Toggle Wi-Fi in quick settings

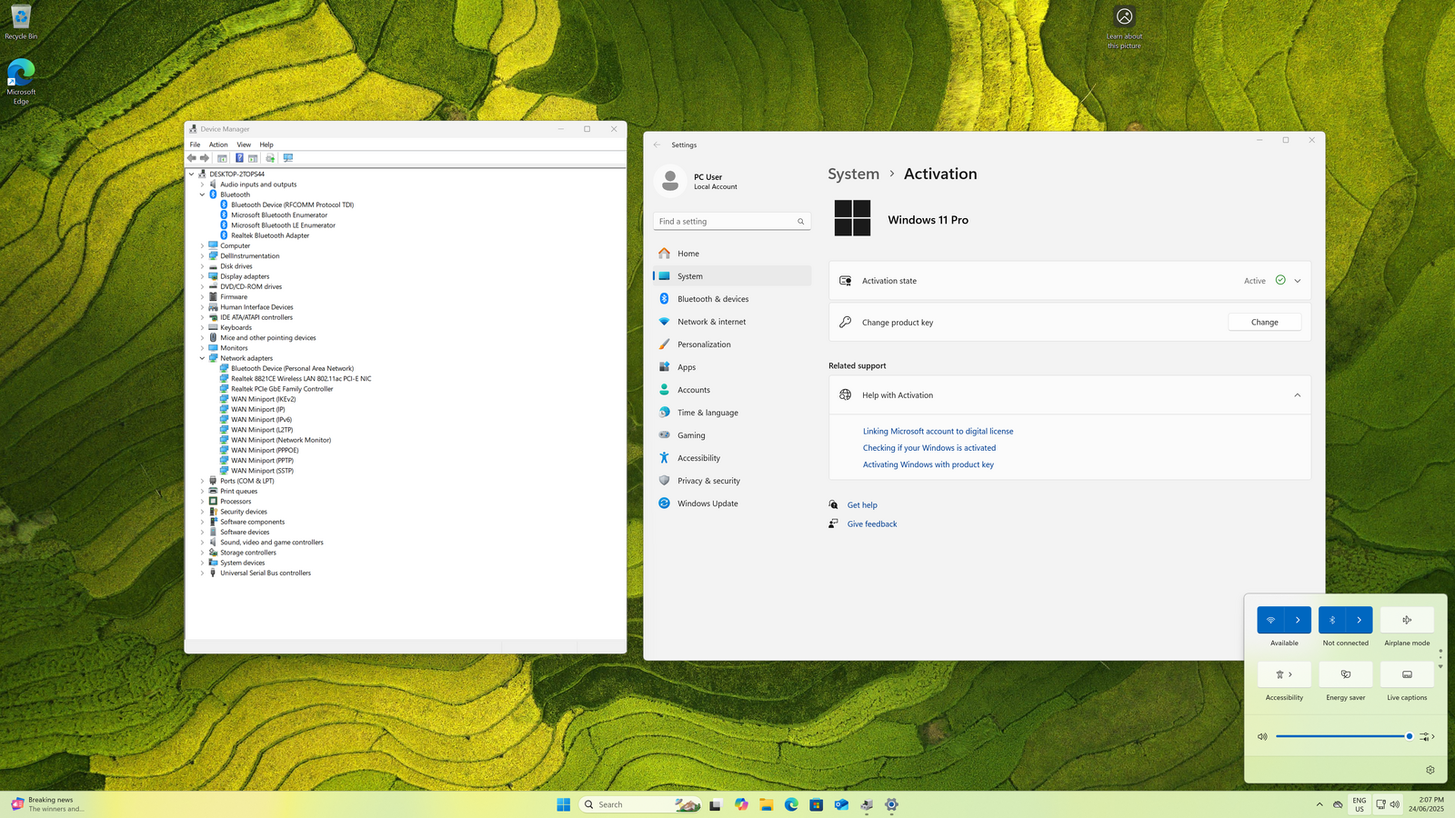pyautogui.click(x=1270, y=620)
